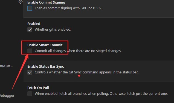Open the truncated 'erprise ...' sidebar entry

(x=7, y=65)
